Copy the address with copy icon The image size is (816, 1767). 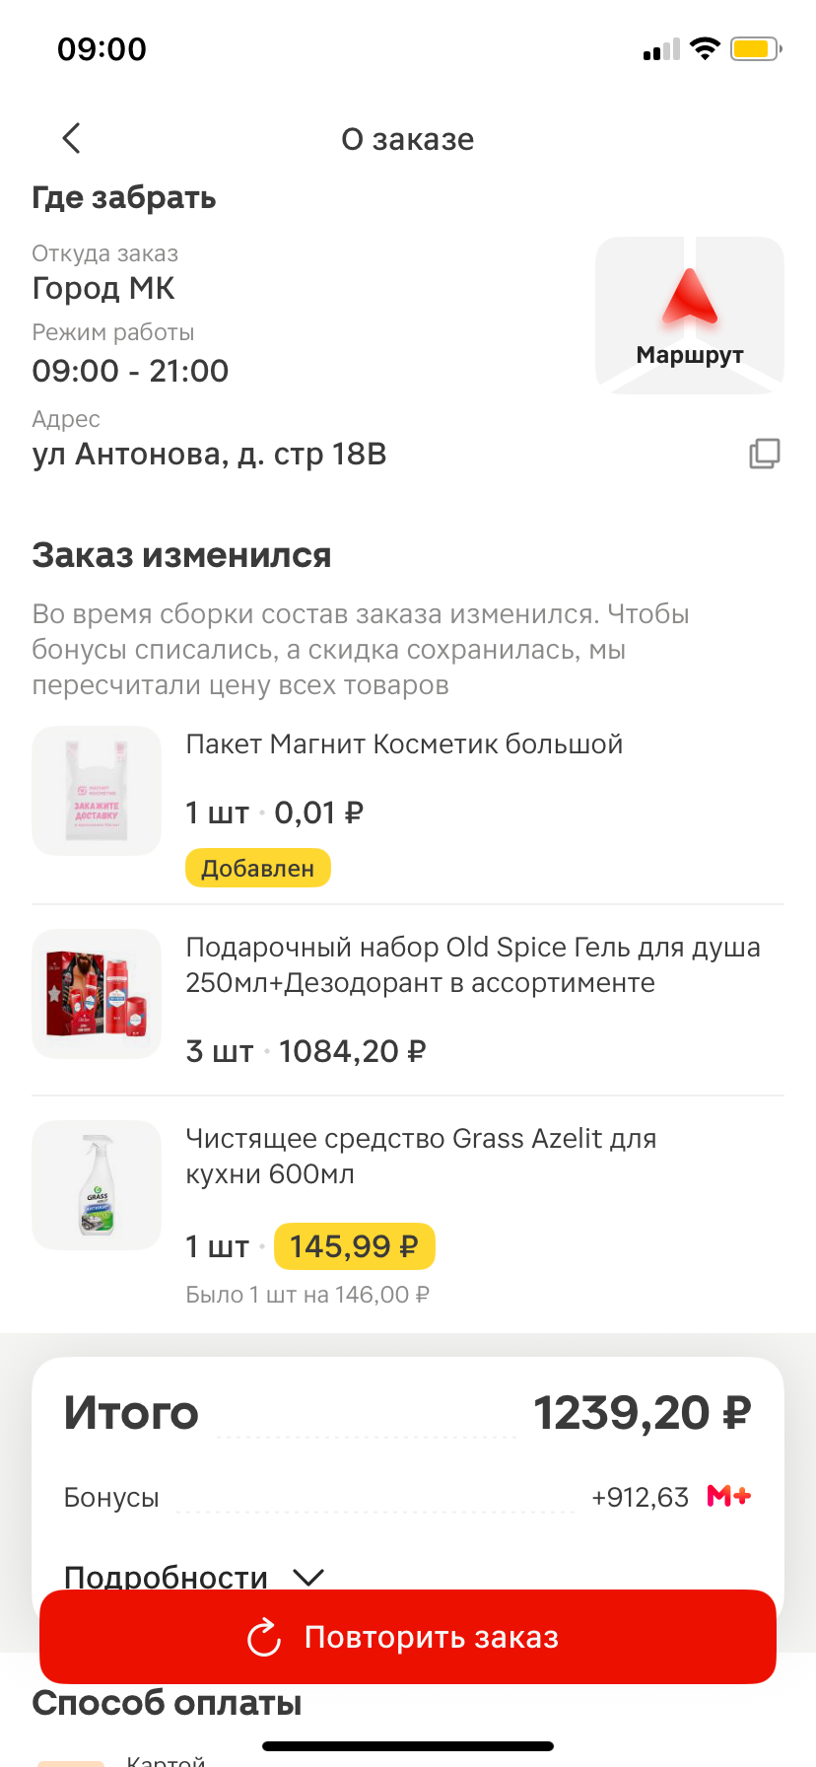point(764,454)
